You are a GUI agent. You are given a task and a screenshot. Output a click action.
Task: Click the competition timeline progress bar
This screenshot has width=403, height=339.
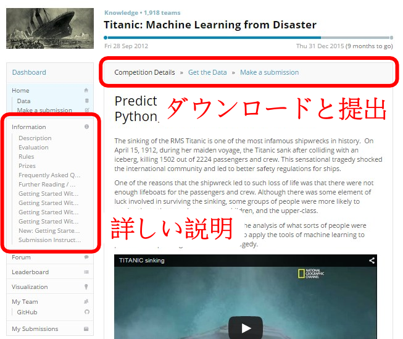[x=249, y=38]
